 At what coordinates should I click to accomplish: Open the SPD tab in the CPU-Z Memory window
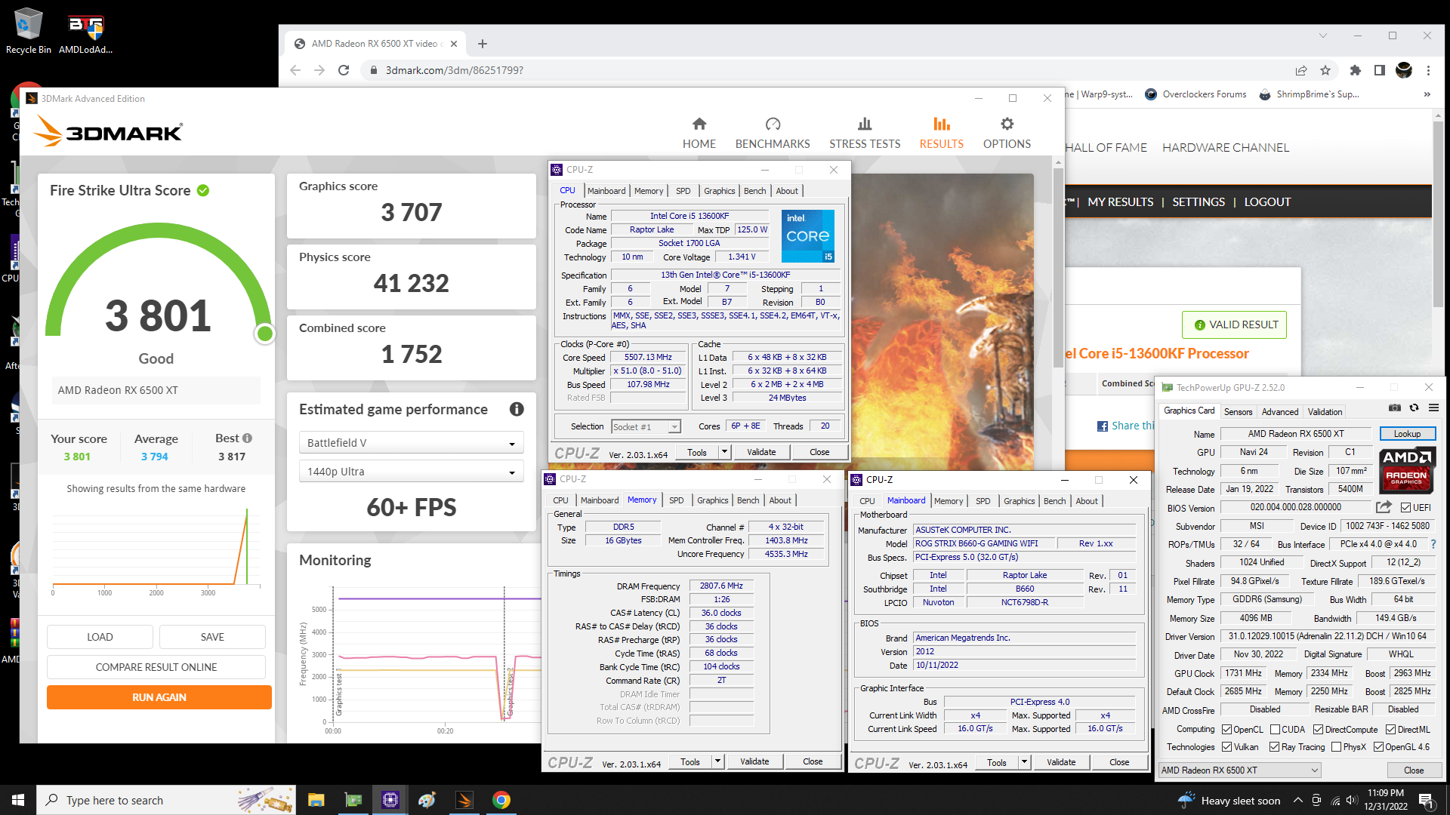[x=676, y=500]
